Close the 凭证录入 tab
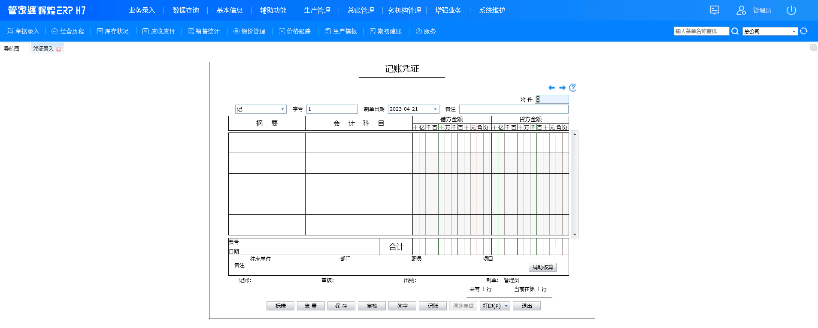 pos(59,49)
